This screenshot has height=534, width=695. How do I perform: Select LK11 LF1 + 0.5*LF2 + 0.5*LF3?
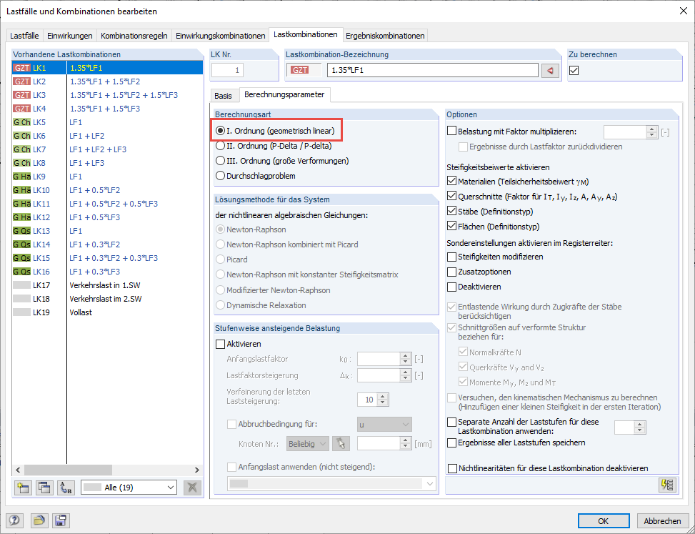click(x=107, y=204)
